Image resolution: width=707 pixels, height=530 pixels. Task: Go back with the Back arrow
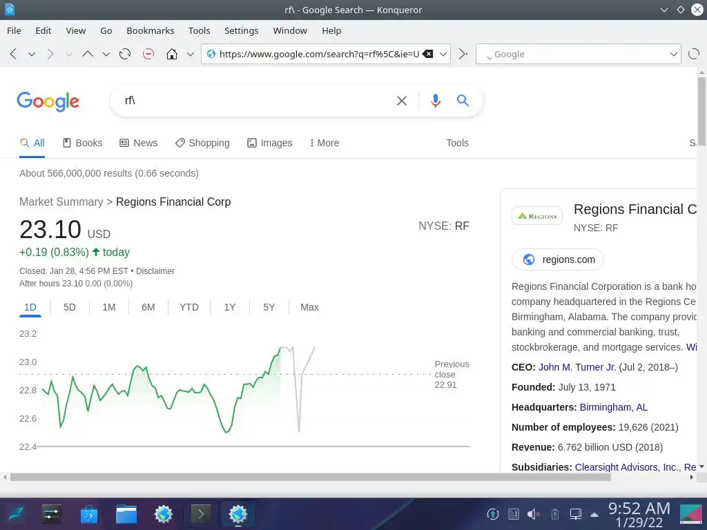[x=13, y=54]
